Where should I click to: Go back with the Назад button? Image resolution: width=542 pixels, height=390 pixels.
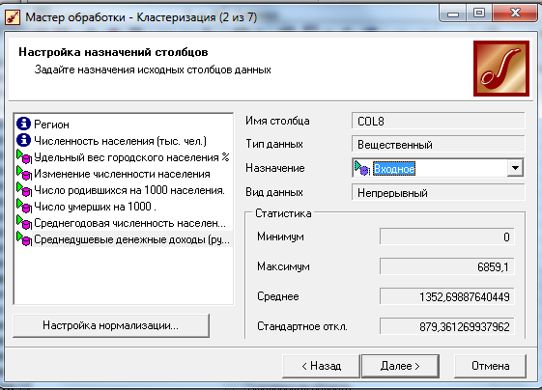tap(321, 366)
